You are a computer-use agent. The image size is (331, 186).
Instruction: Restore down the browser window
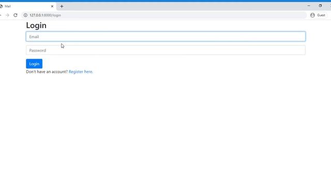click(320, 6)
